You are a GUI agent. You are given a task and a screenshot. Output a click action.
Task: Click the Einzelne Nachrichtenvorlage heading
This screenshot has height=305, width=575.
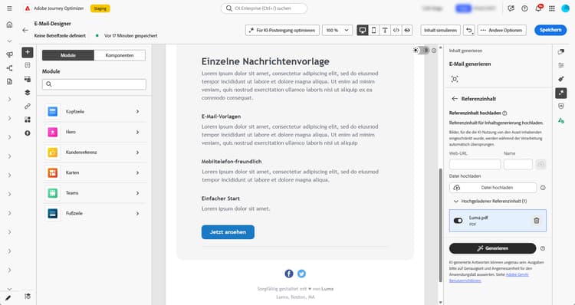pyautogui.click(x=265, y=61)
